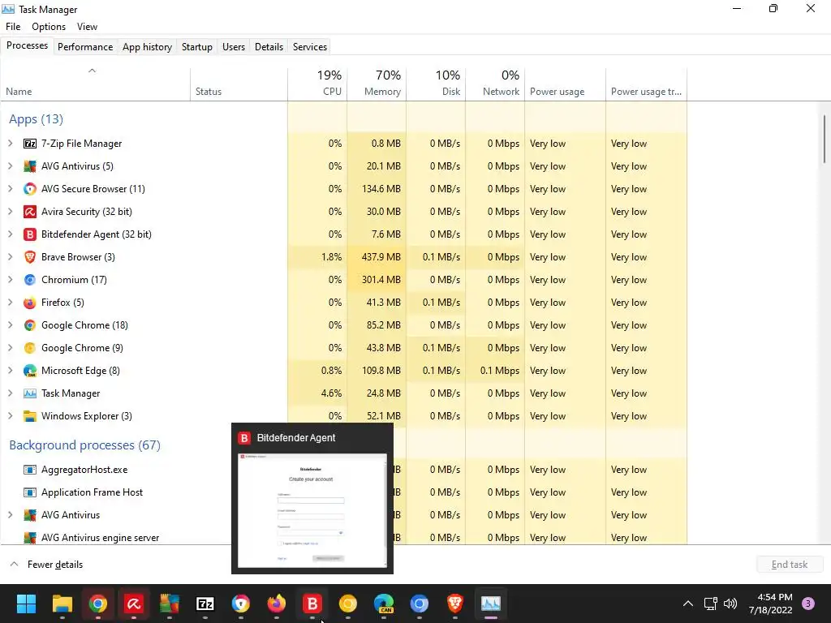Click the 301.4 MB memory value
The height and width of the screenshot is (623, 831).
click(381, 280)
